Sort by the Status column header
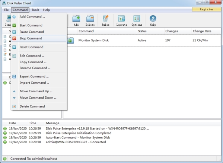 coord(150,31)
